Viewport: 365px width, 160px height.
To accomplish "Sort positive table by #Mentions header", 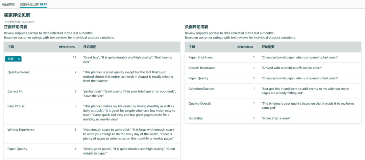I will (x=67, y=47).
